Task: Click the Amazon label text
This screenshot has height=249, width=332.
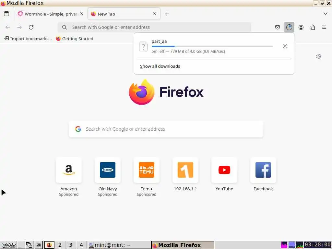Action: click(x=69, y=189)
